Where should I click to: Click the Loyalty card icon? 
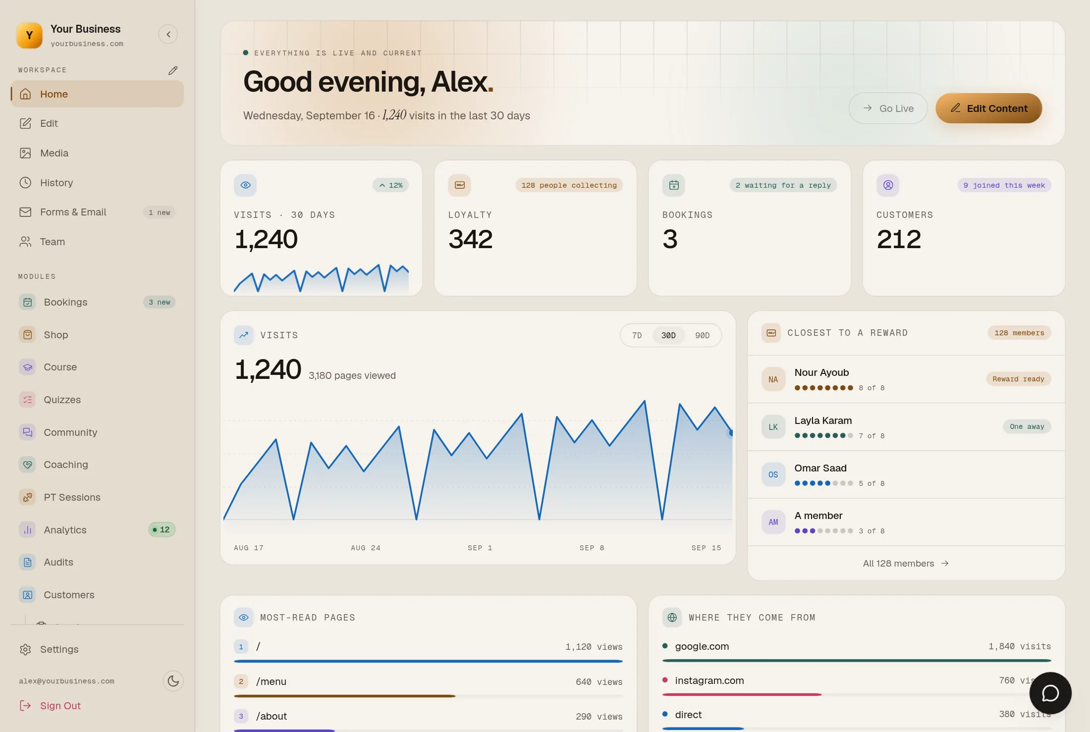460,185
